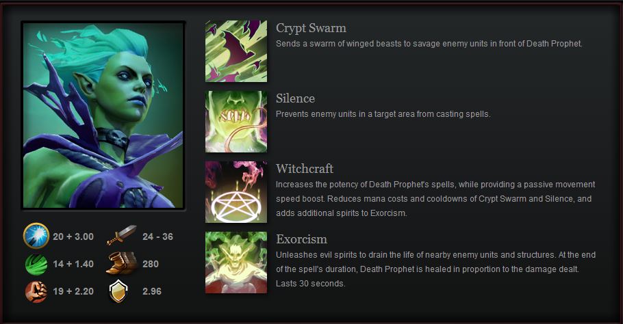Click the 24 - 36 damage value
Screen dimensions: 623x324
tap(157, 237)
